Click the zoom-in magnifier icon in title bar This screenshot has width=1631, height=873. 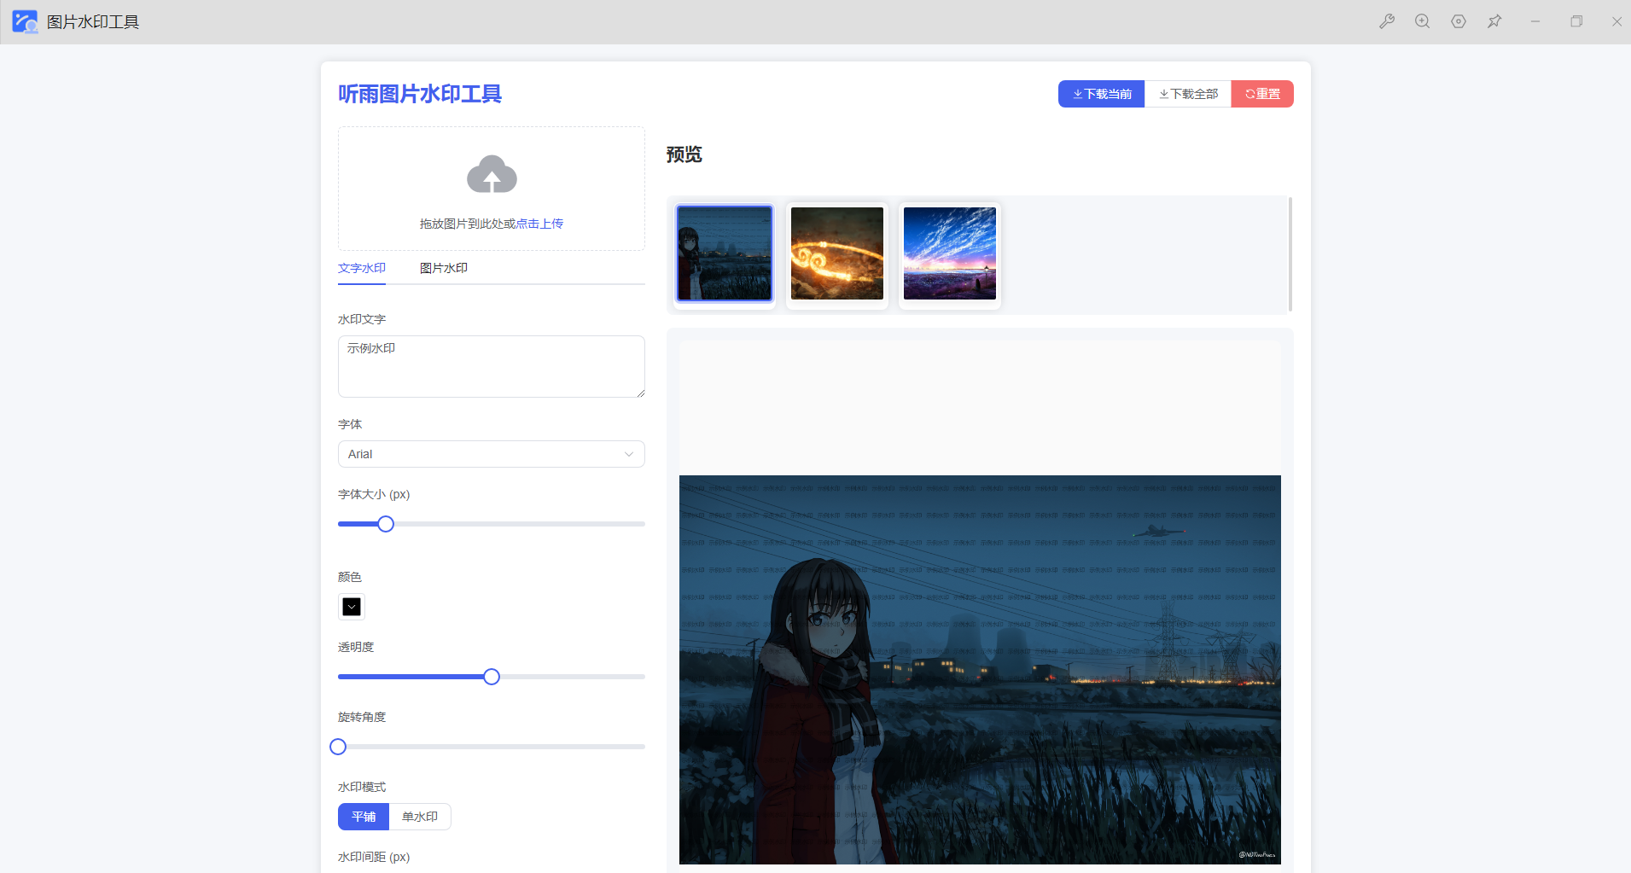coord(1423,21)
